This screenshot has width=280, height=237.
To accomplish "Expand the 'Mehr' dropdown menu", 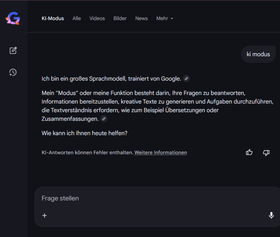I will click(x=165, y=19).
